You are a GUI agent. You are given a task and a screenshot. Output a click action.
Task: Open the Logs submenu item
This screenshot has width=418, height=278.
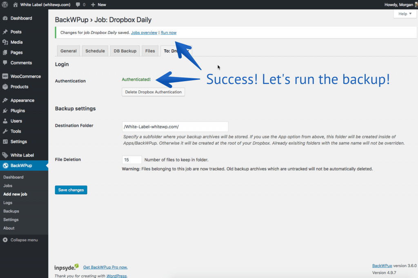tap(8, 203)
